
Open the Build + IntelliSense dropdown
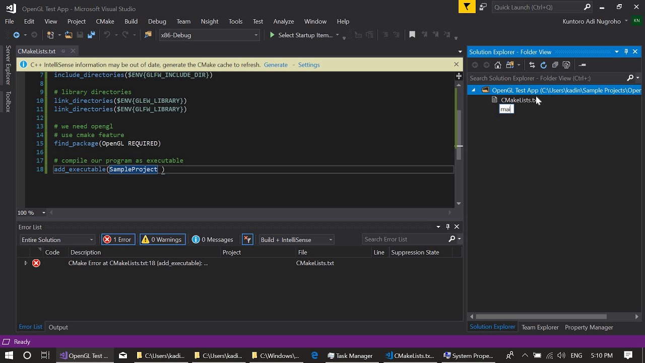tap(296, 239)
